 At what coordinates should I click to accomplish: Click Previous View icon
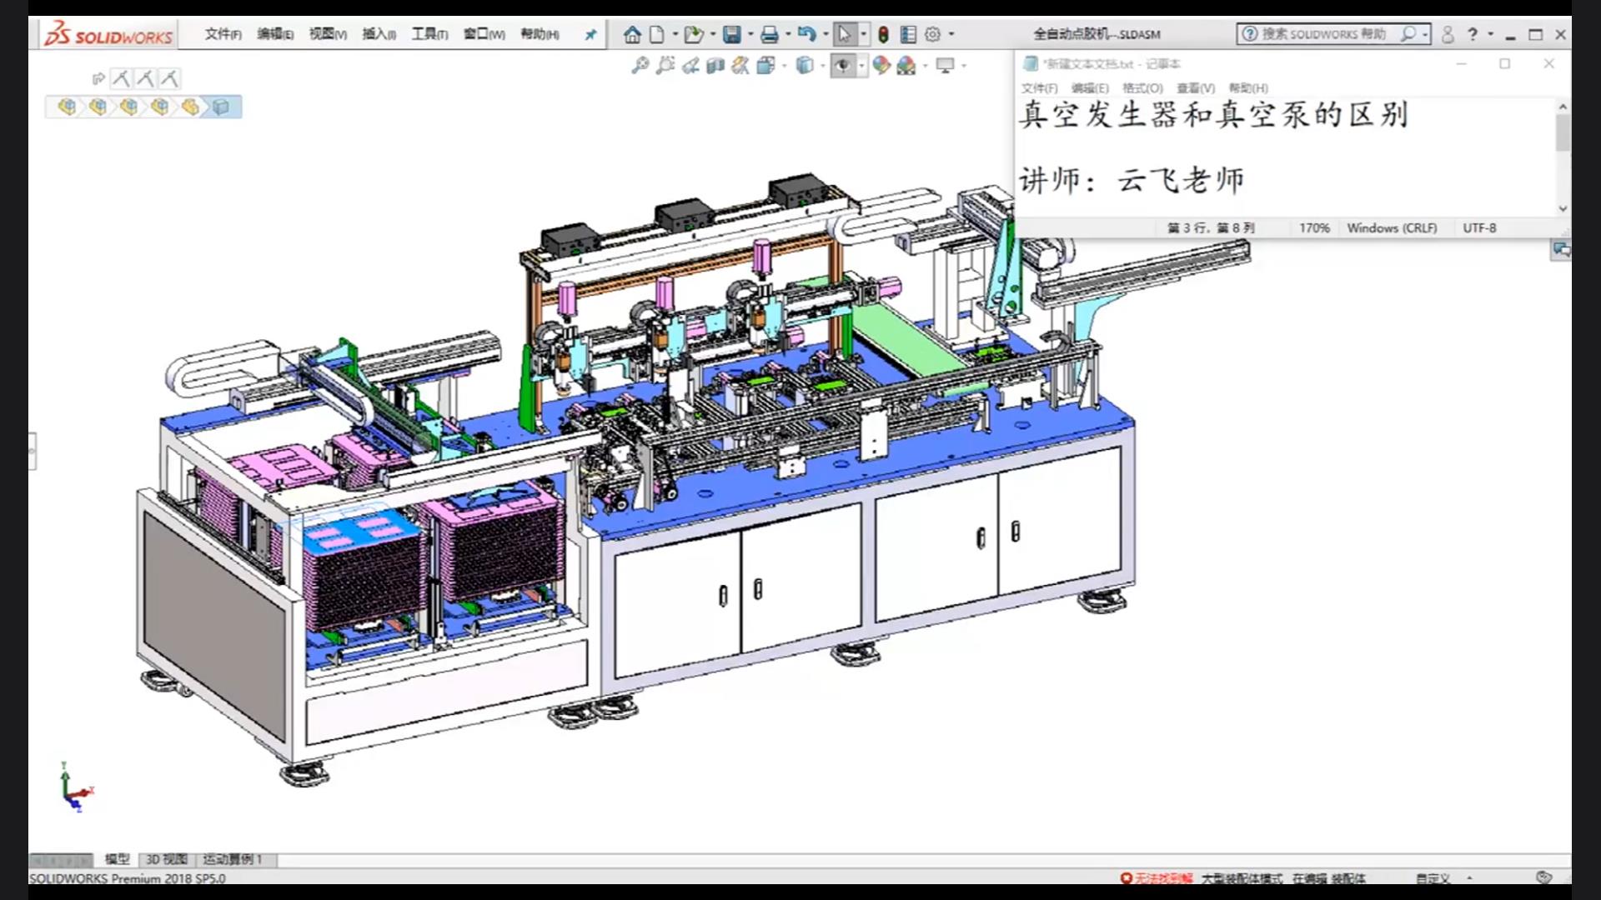coord(690,65)
